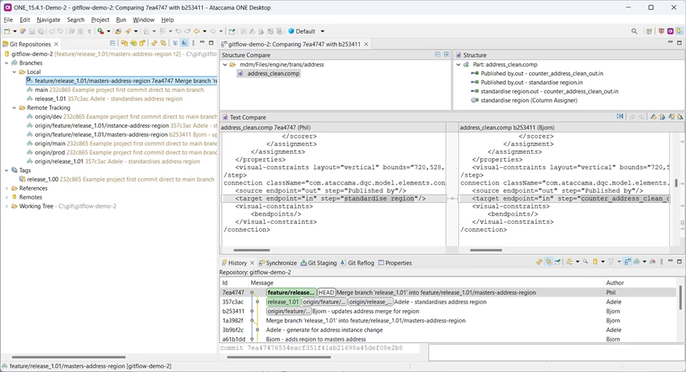Click the Search magnifier icon in top toolbar

pyautogui.click(x=634, y=31)
